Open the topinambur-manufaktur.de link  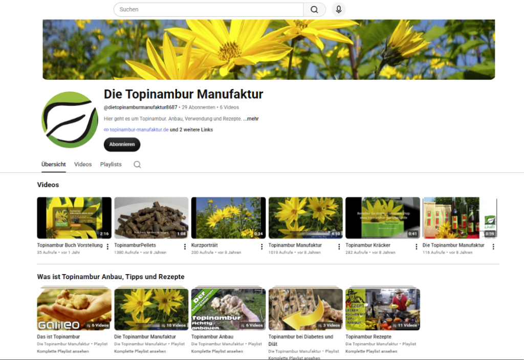pos(139,129)
